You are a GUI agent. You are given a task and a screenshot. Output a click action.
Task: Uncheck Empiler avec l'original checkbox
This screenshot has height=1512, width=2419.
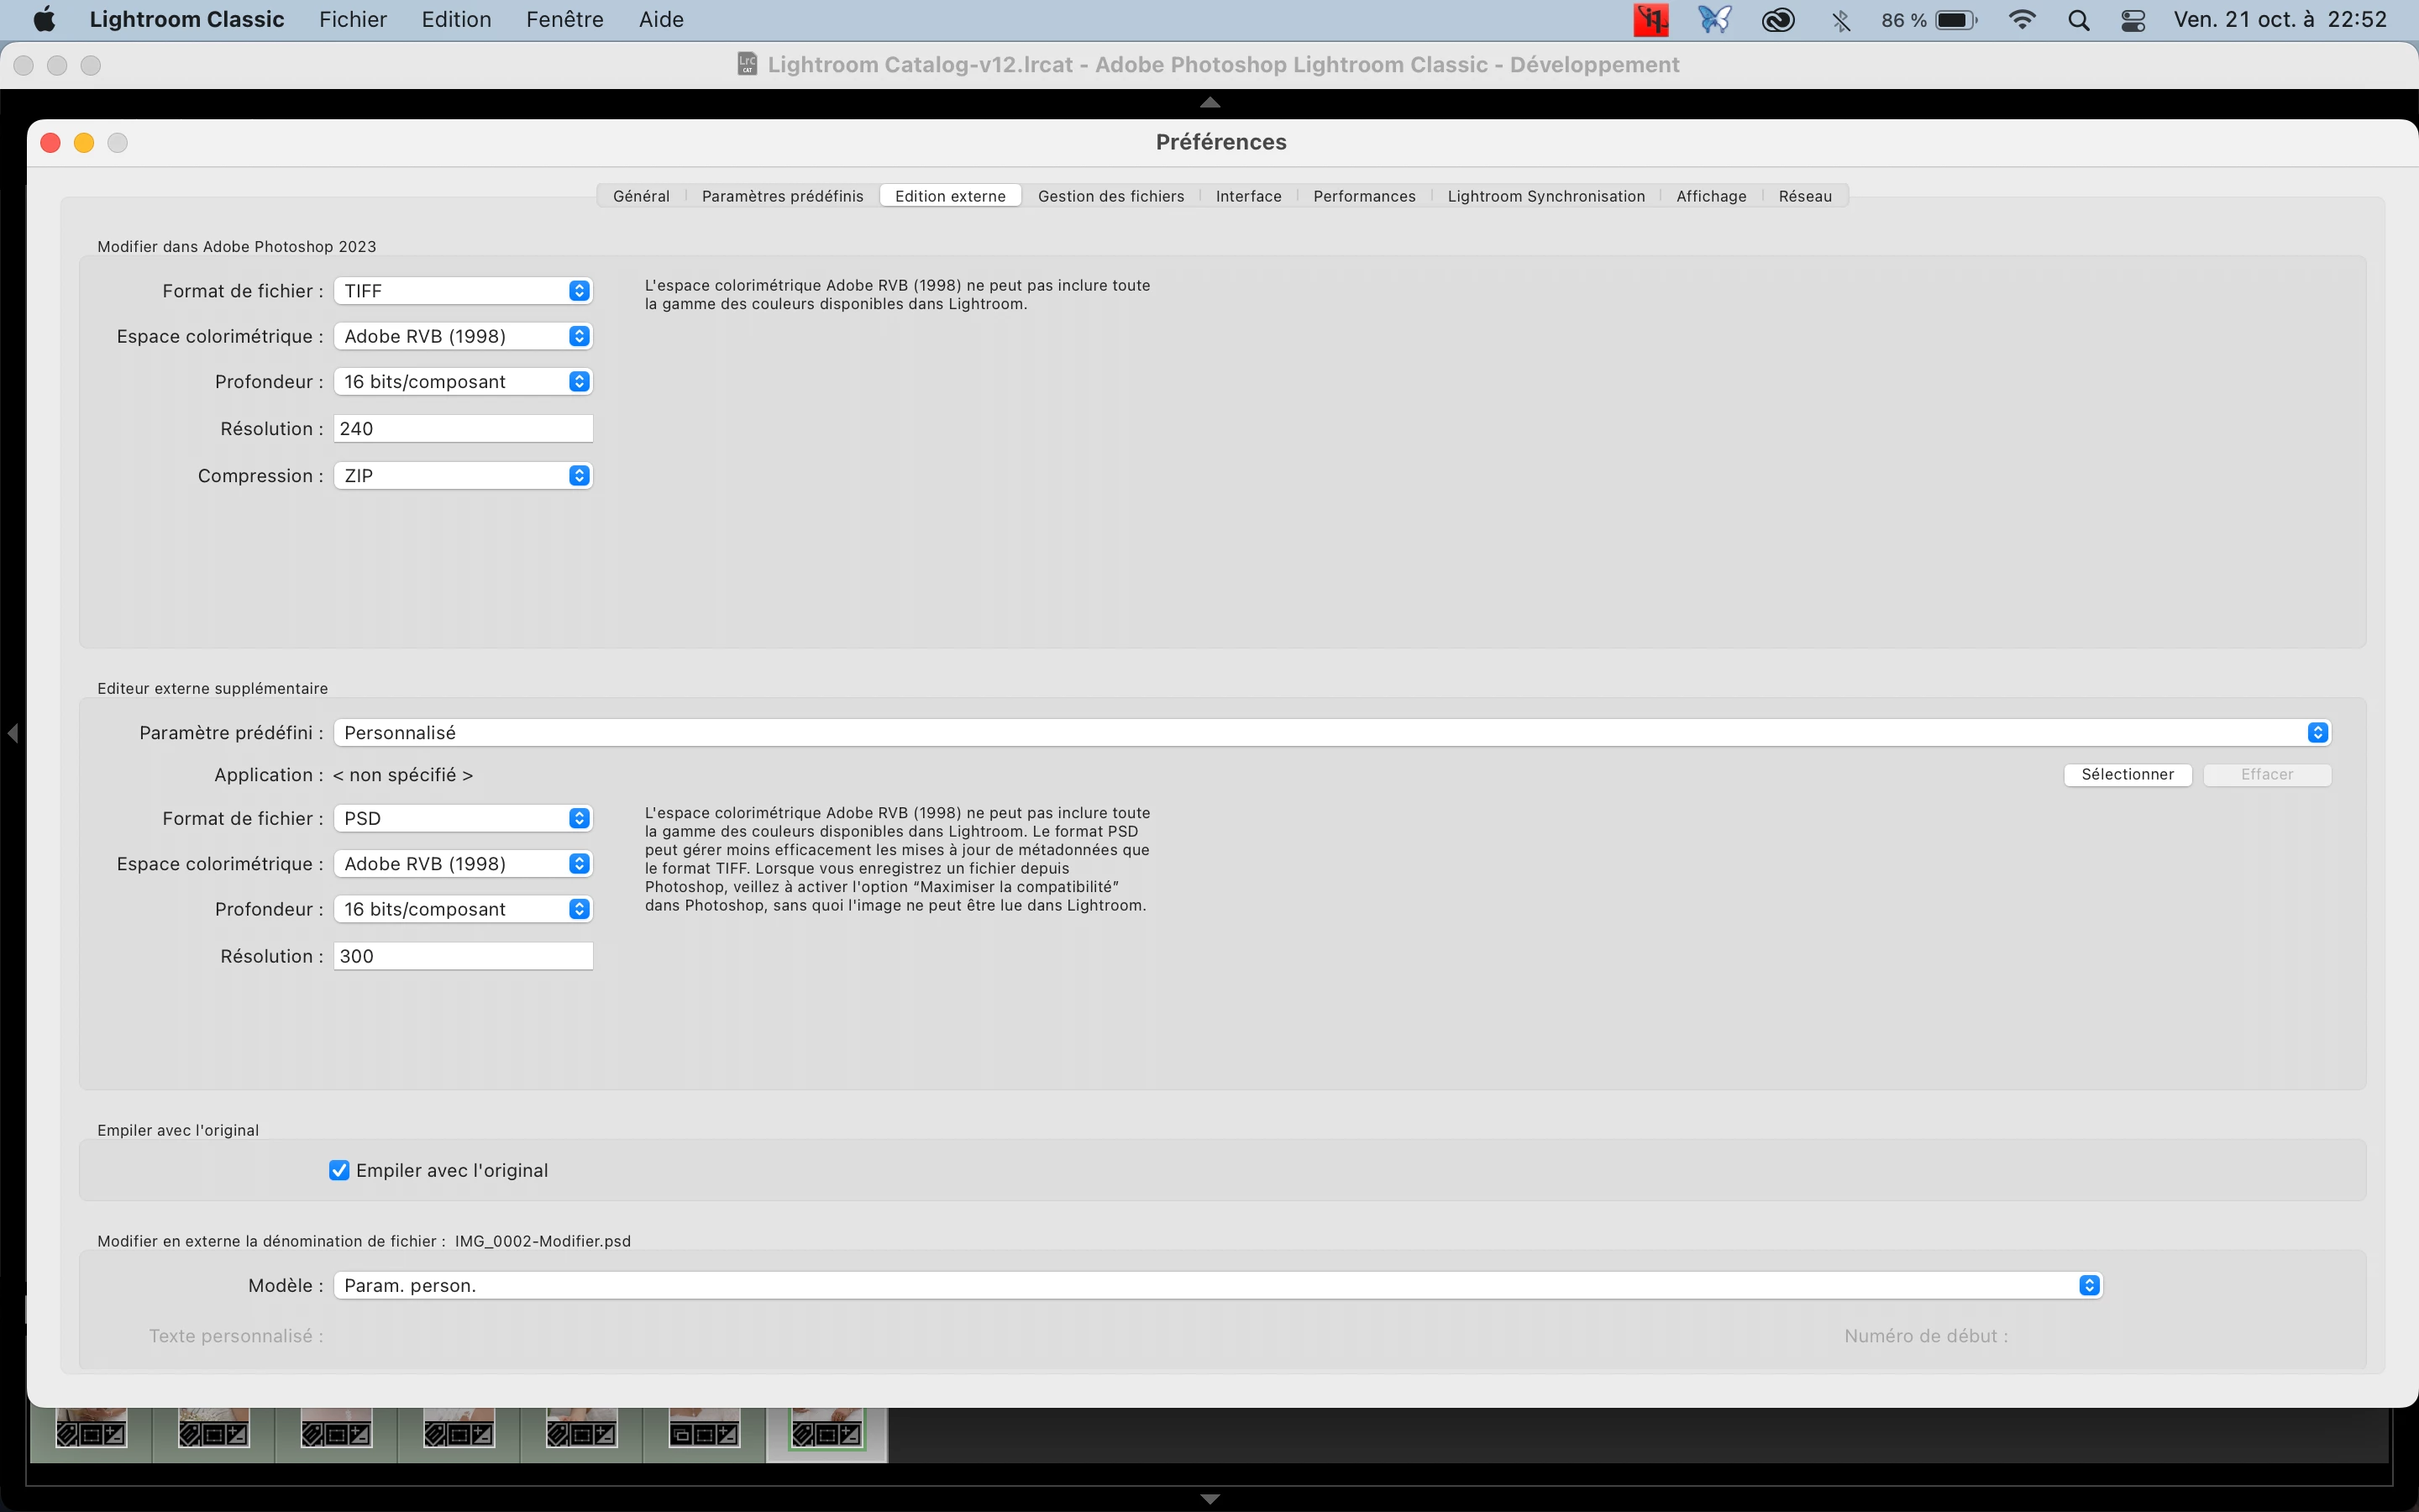(338, 1170)
